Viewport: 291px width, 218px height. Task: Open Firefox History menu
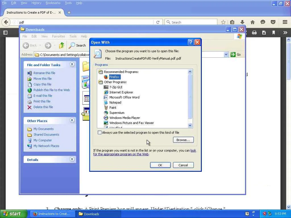coord(36,3)
